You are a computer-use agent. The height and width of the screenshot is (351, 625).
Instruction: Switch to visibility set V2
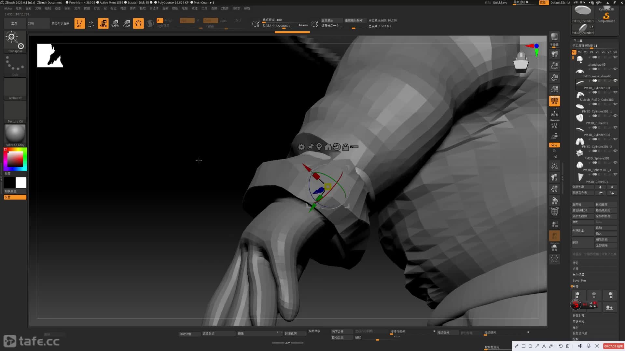pos(580,52)
